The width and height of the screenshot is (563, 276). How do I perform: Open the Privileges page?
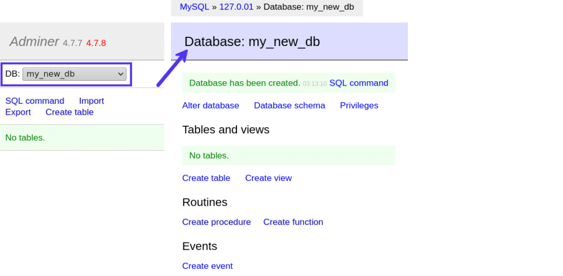click(359, 105)
